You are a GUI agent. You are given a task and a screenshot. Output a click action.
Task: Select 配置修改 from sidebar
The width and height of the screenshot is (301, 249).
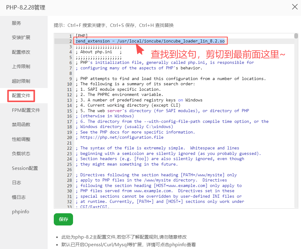20,52
